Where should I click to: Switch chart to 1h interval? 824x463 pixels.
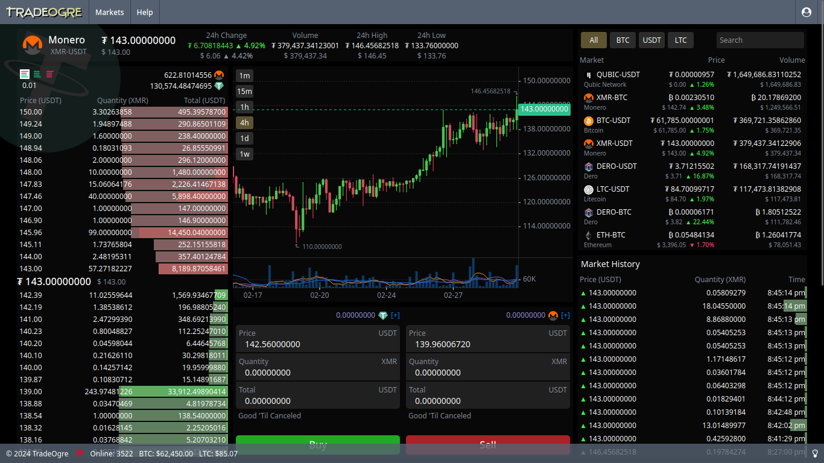click(244, 107)
